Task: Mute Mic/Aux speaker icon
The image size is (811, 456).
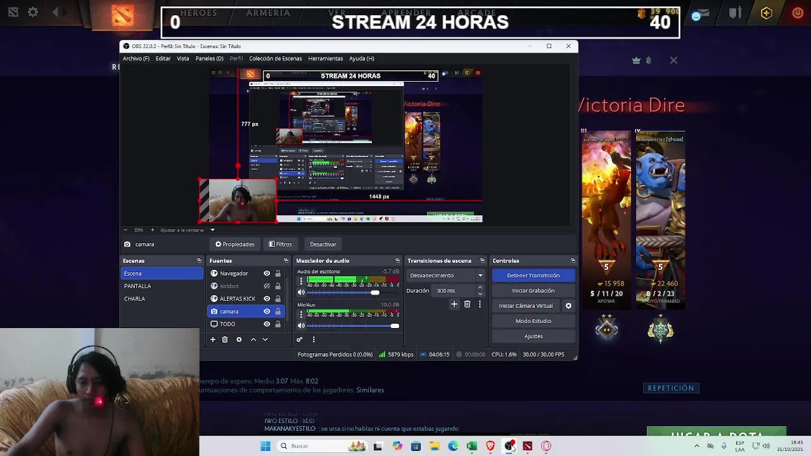Action: pyautogui.click(x=301, y=326)
